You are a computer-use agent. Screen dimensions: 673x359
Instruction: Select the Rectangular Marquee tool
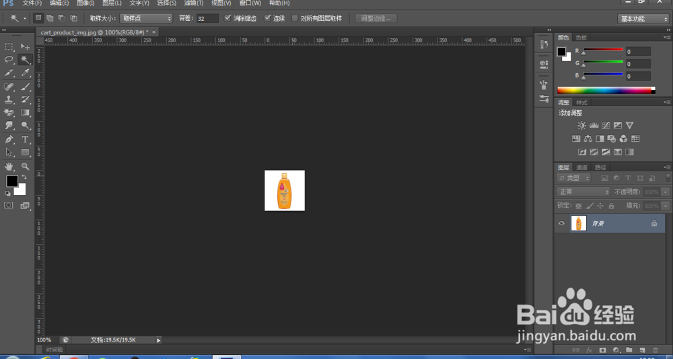[x=9, y=46]
